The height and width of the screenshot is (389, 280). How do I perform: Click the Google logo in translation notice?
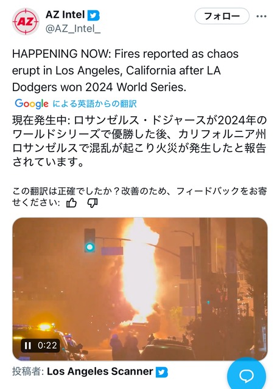pos(32,103)
